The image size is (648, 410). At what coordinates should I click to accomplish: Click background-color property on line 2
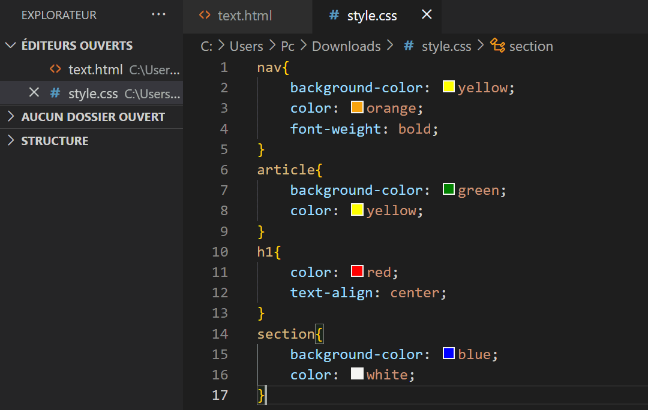click(356, 88)
